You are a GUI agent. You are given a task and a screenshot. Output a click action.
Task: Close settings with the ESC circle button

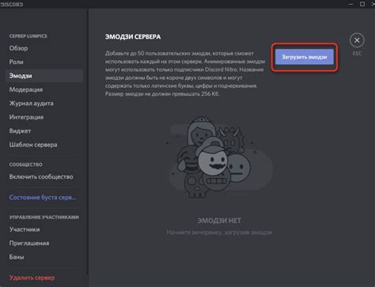[357, 40]
